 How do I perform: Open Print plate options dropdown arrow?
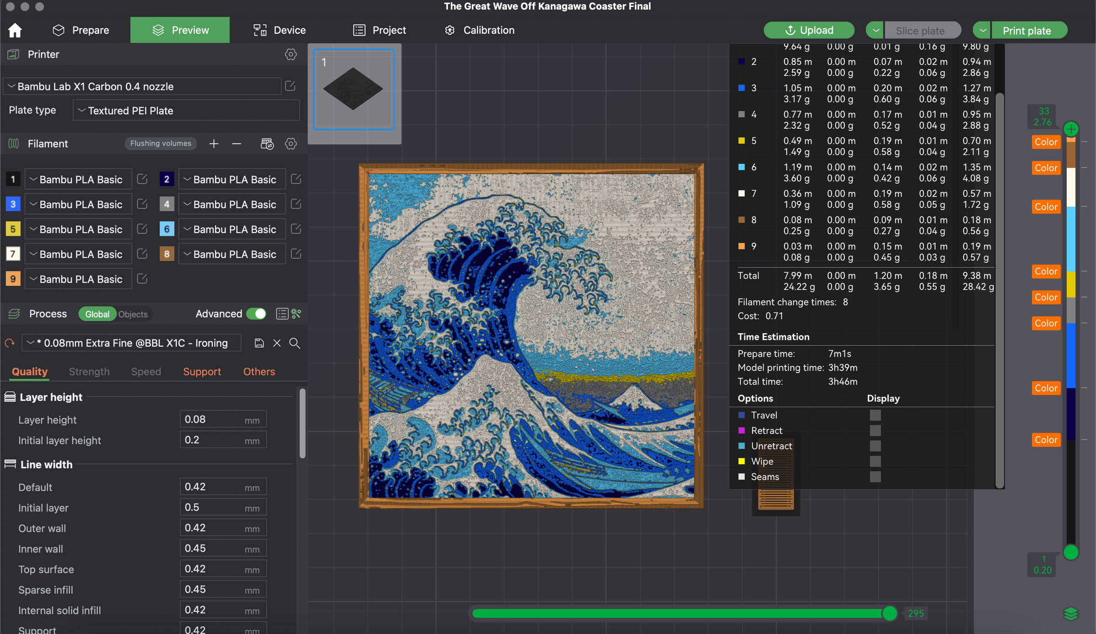coord(982,31)
